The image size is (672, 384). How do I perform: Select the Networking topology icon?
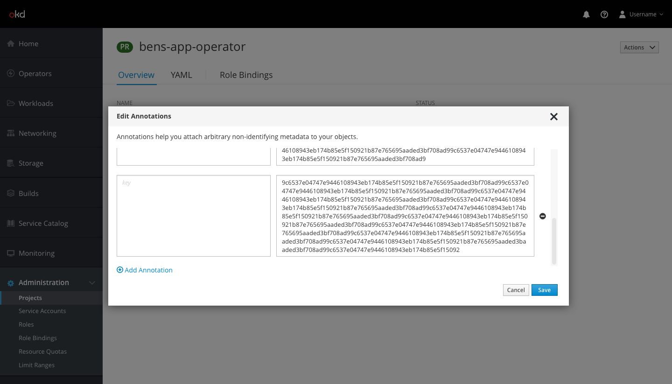pyautogui.click(x=10, y=133)
